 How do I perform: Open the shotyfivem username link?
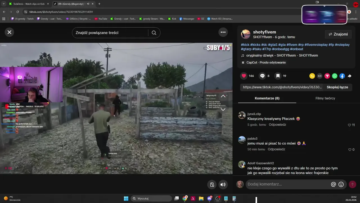tap(264, 32)
